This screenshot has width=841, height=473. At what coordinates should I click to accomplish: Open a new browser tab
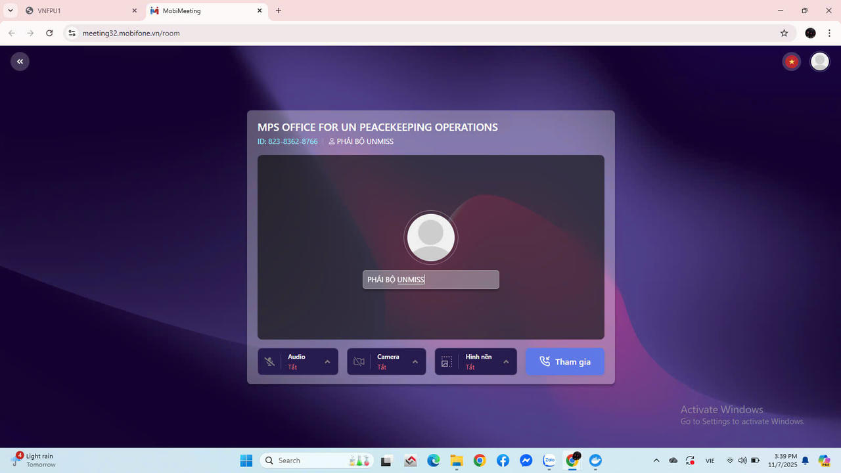pos(279,11)
